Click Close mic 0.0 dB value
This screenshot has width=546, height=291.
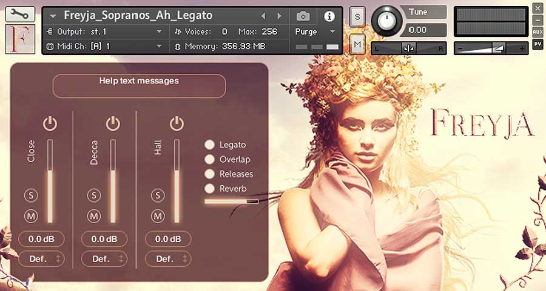coord(41,239)
